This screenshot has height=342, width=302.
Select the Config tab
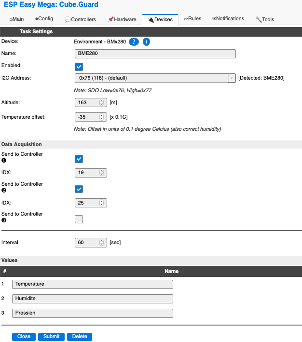point(44,19)
